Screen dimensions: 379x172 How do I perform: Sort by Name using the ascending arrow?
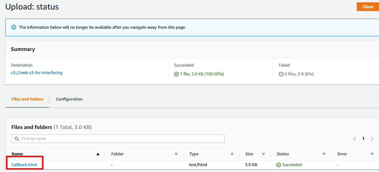coord(98,154)
